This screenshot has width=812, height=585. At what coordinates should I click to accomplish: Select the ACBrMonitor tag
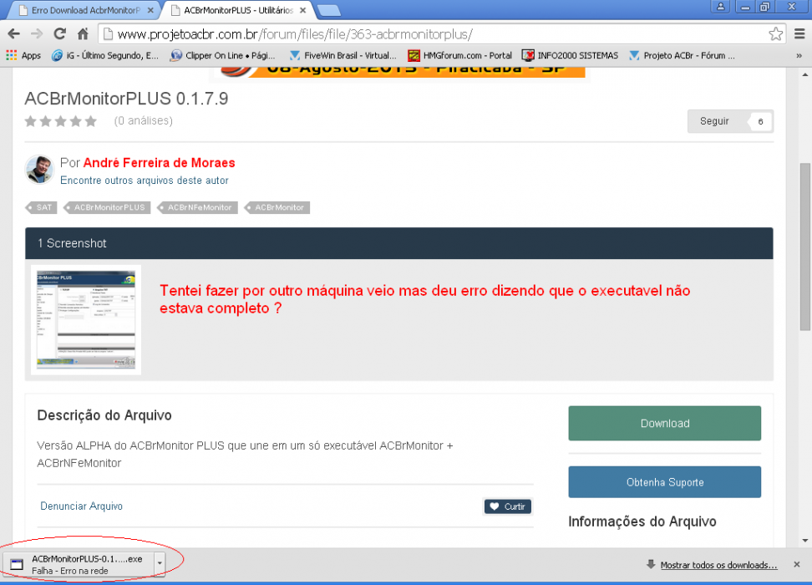(277, 207)
